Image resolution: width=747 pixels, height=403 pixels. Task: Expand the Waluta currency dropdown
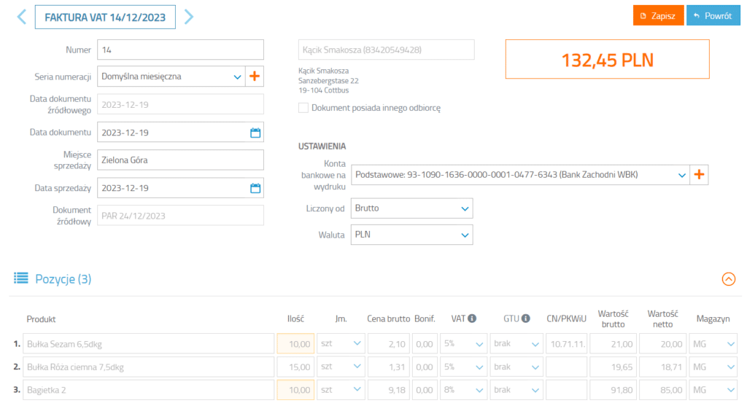coord(411,235)
